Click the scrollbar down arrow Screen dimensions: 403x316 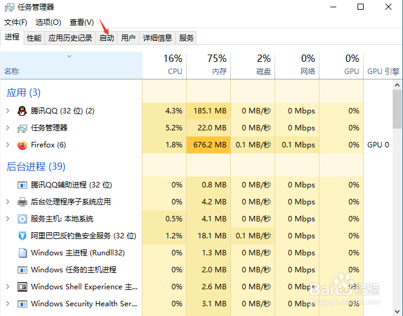click(397, 312)
